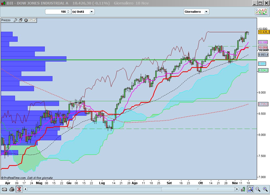Click the Giu label on time axis
Image resolution: width=270 pixels, height=195 pixels.
pyautogui.click(x=69, y=183)
